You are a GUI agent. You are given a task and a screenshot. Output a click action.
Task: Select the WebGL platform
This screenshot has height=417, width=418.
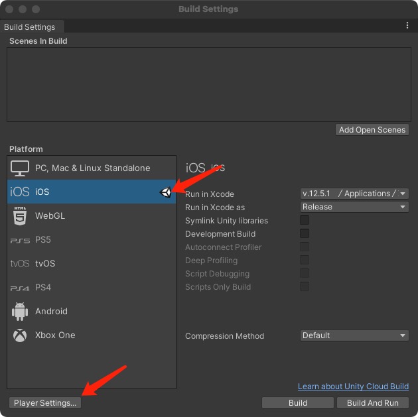point(92,215)
